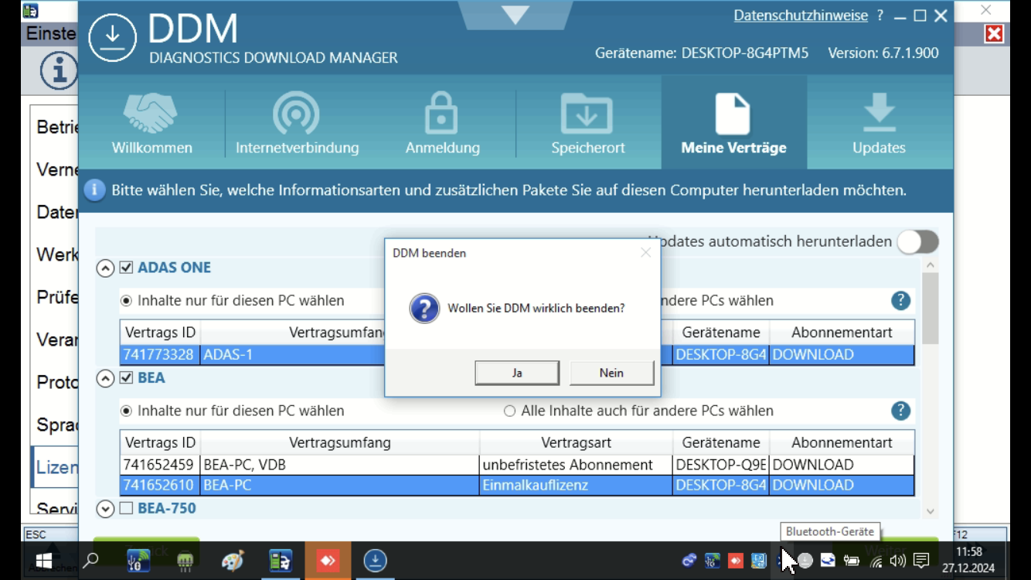
Task: Click the 'unbefristetes Abonnement' cell
Action: coord(576,465)
